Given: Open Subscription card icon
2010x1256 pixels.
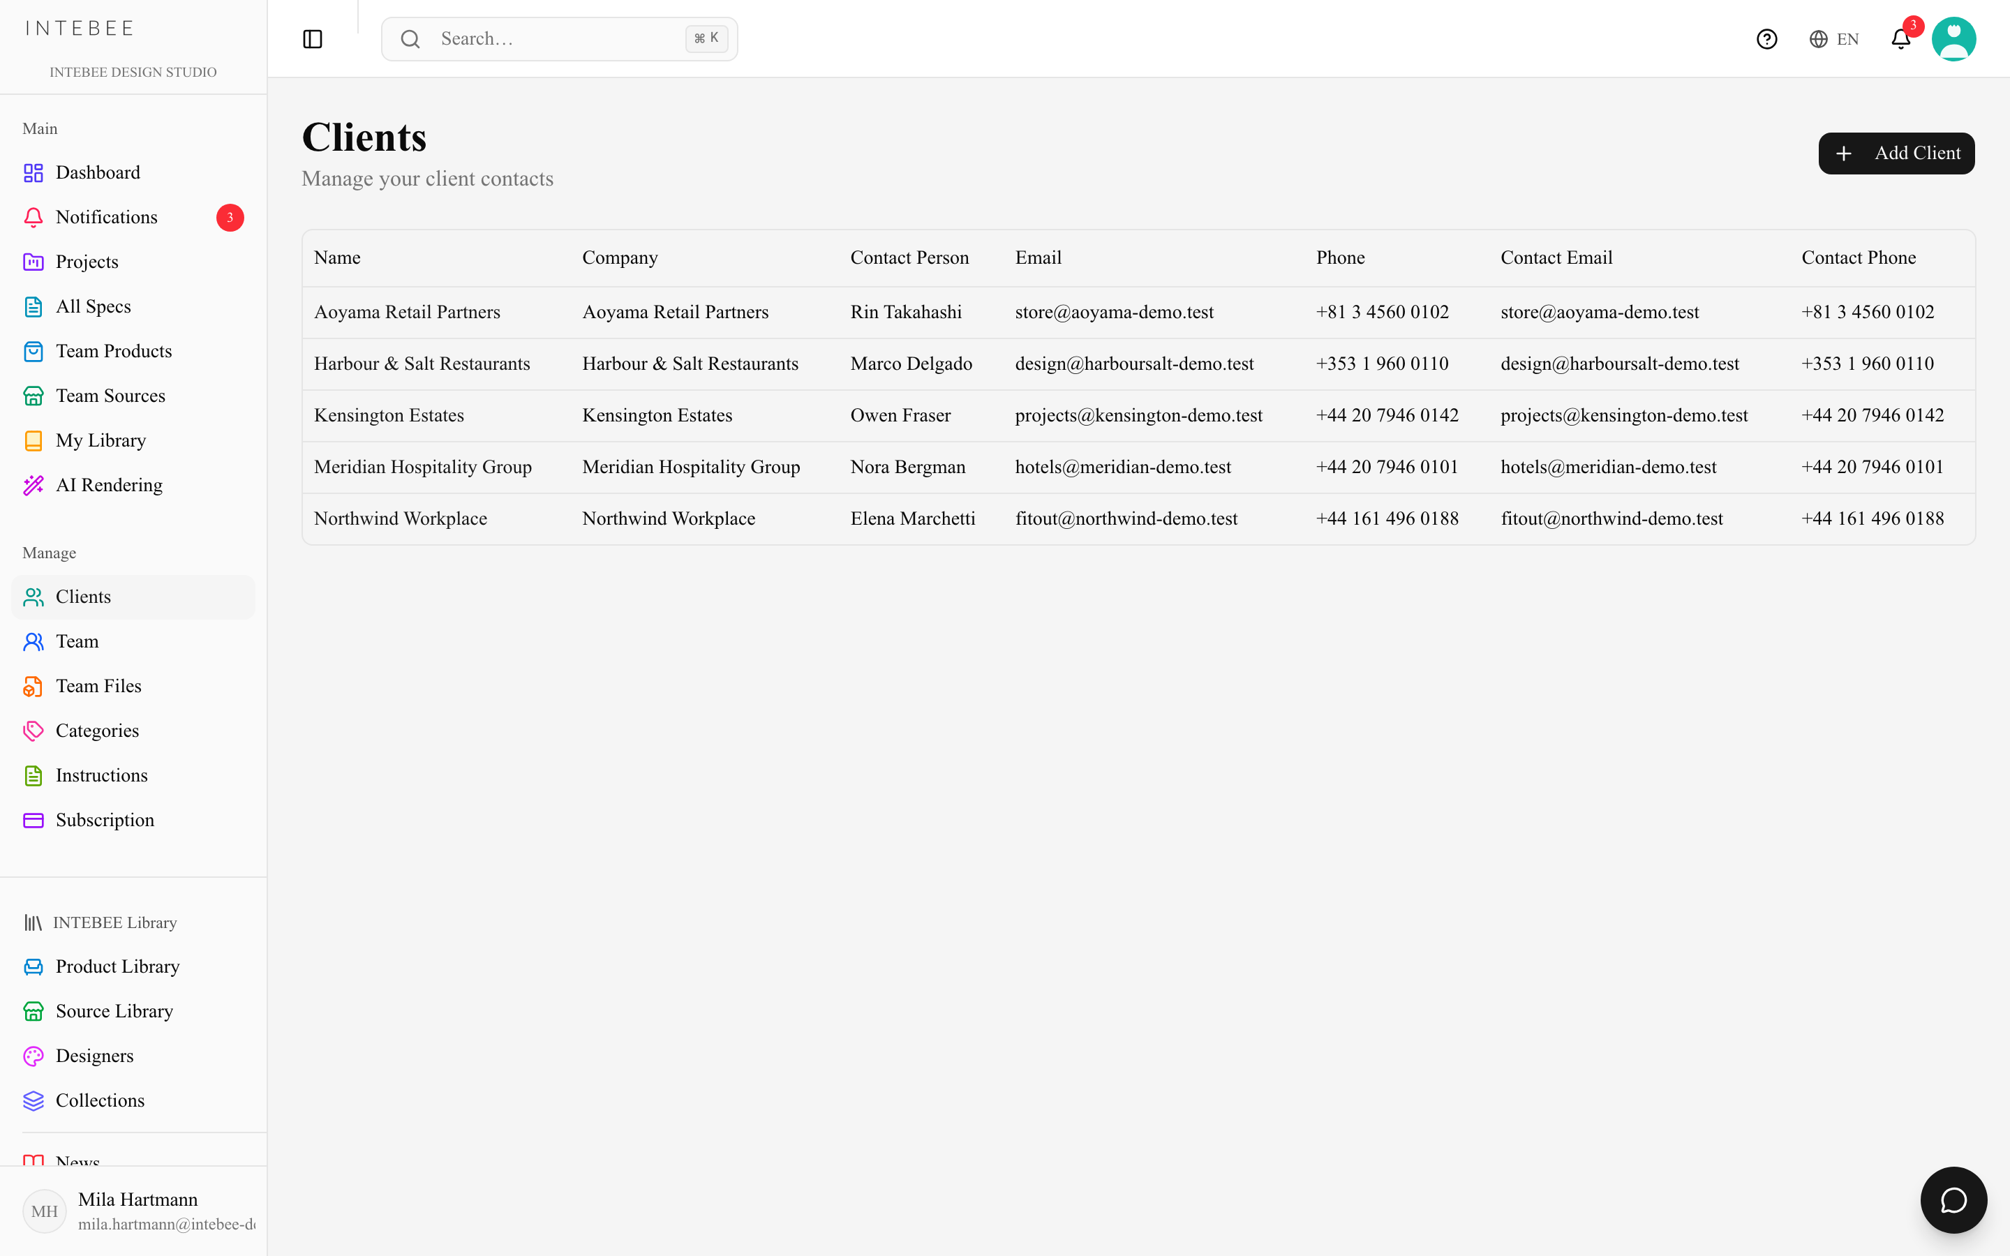Looking at the screenshot, I should click(x=33, y=820).
